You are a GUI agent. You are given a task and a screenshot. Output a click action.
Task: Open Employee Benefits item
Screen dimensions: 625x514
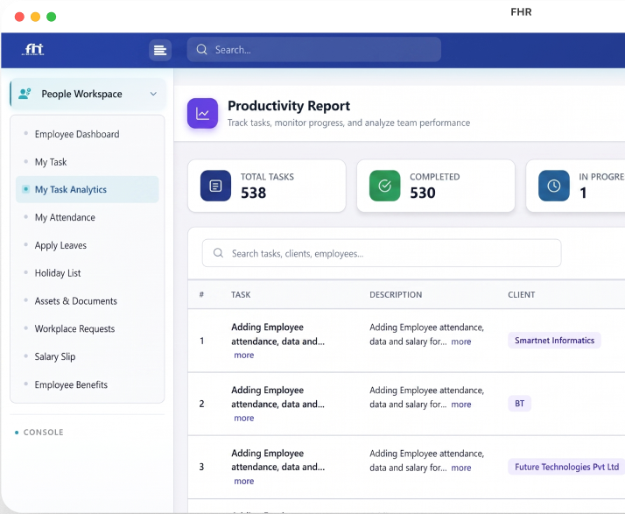pos(71,384)
